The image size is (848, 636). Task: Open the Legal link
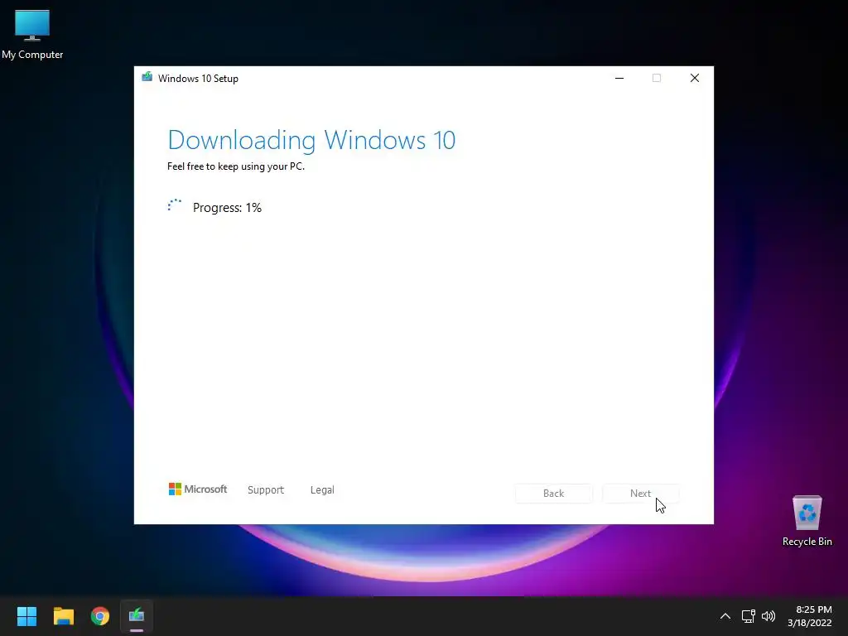click(x=322, y=489)
